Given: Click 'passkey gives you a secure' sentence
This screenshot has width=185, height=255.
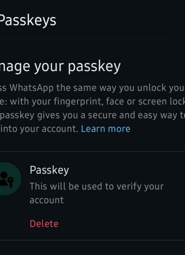Looking at the screenshot, I should click(92, 115).
